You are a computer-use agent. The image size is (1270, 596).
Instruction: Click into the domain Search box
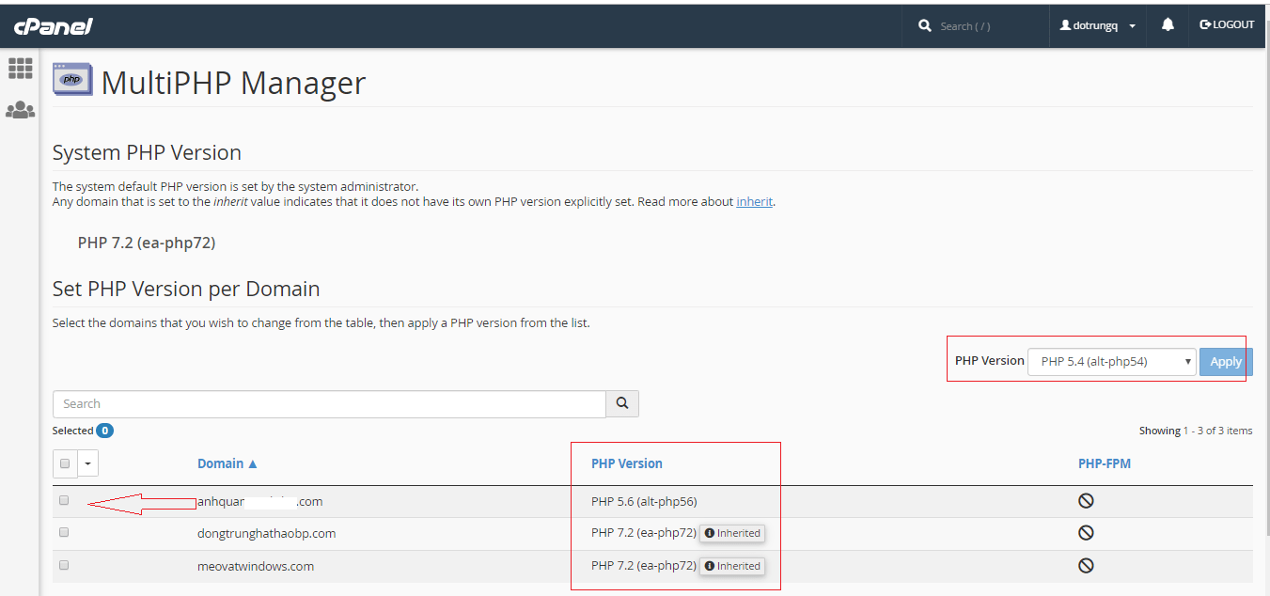(329, 403)
